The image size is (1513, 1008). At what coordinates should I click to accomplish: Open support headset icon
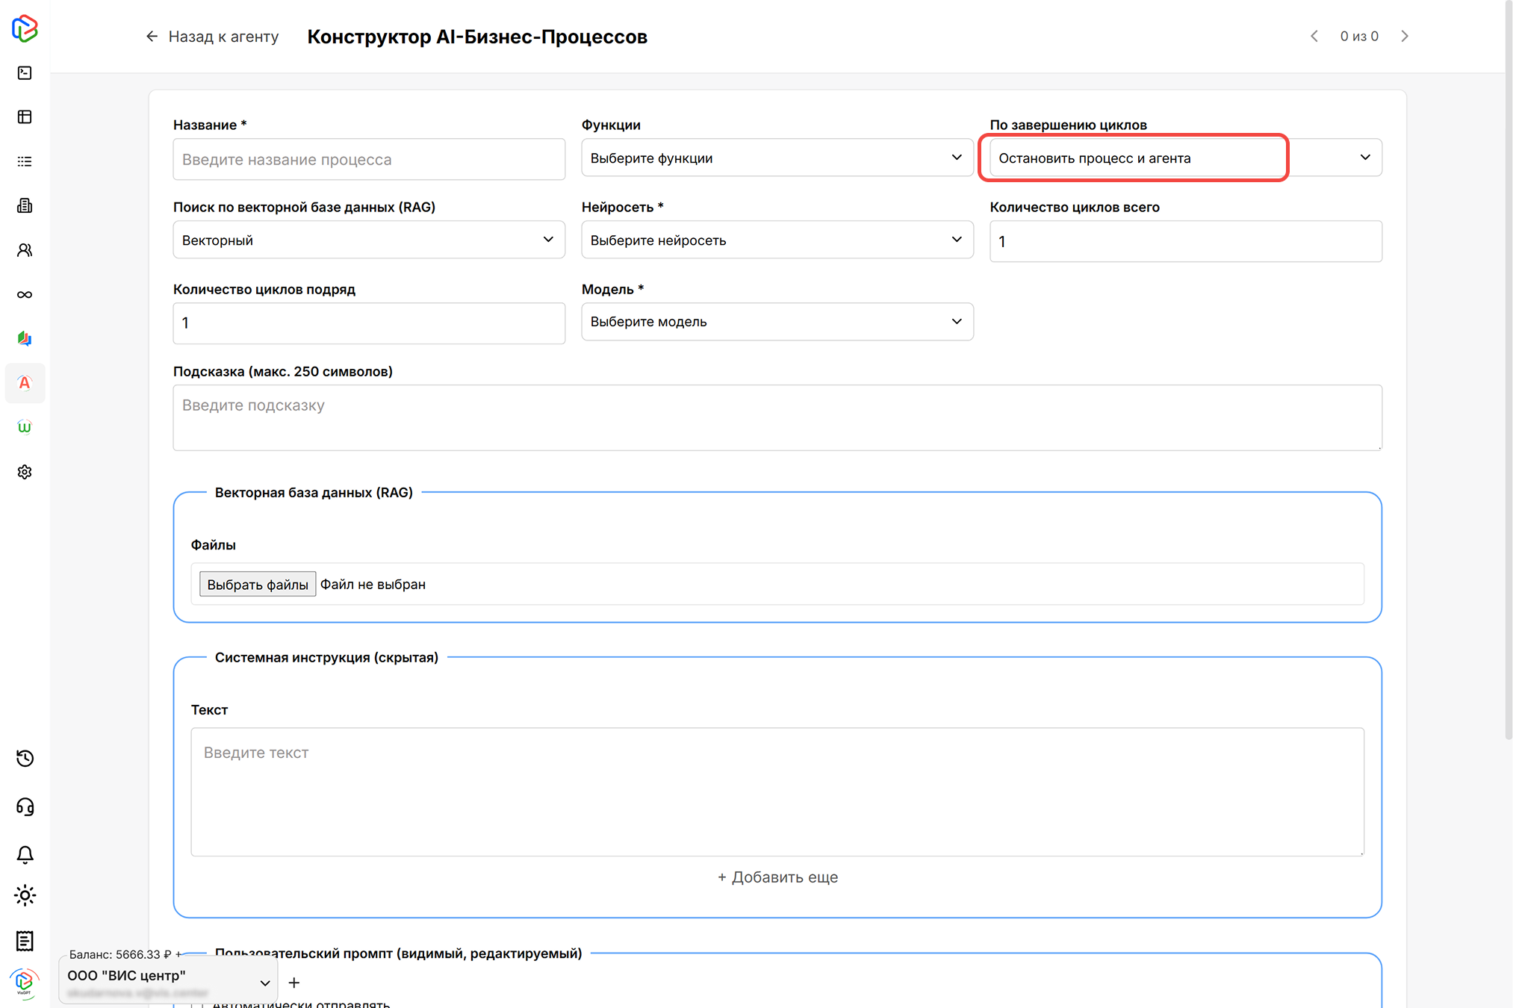click(x=25, y=806)
